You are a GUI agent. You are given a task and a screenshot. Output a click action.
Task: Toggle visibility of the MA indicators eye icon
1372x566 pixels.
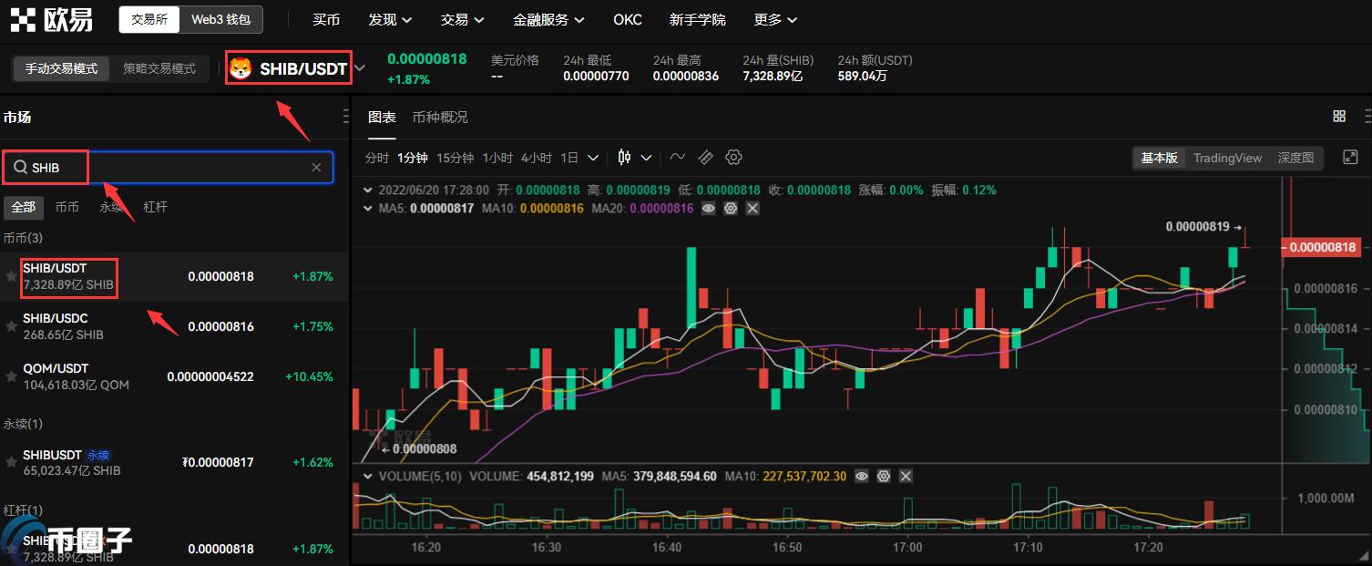pyautogui.click(x=709, y=209)
